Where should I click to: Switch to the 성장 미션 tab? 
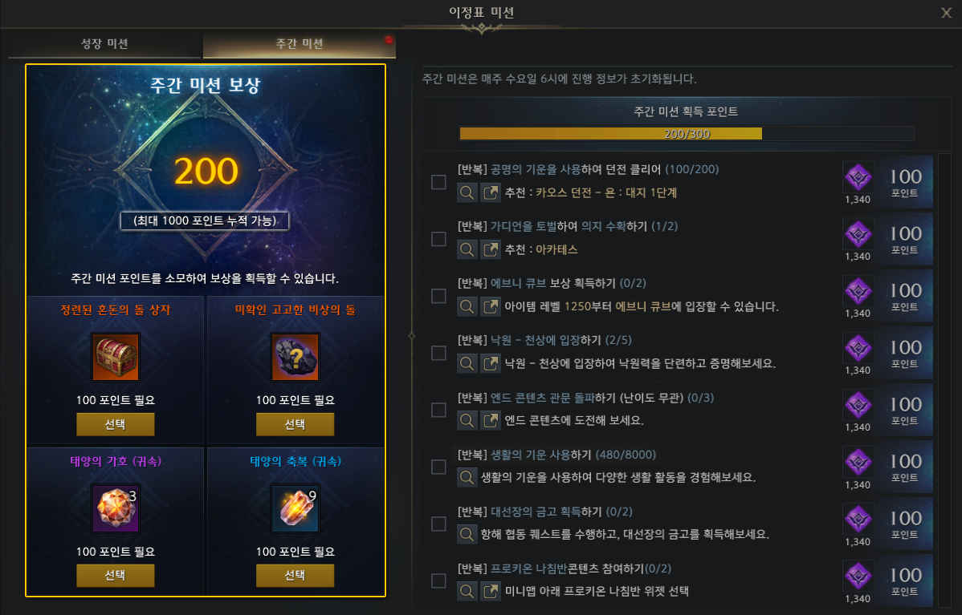click(x=104, y=44)
